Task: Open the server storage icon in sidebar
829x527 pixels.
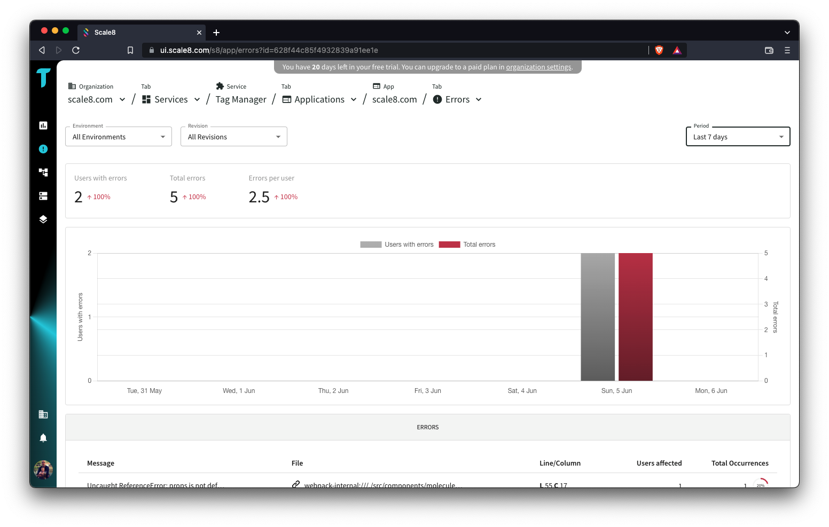Action: point(43,196)
